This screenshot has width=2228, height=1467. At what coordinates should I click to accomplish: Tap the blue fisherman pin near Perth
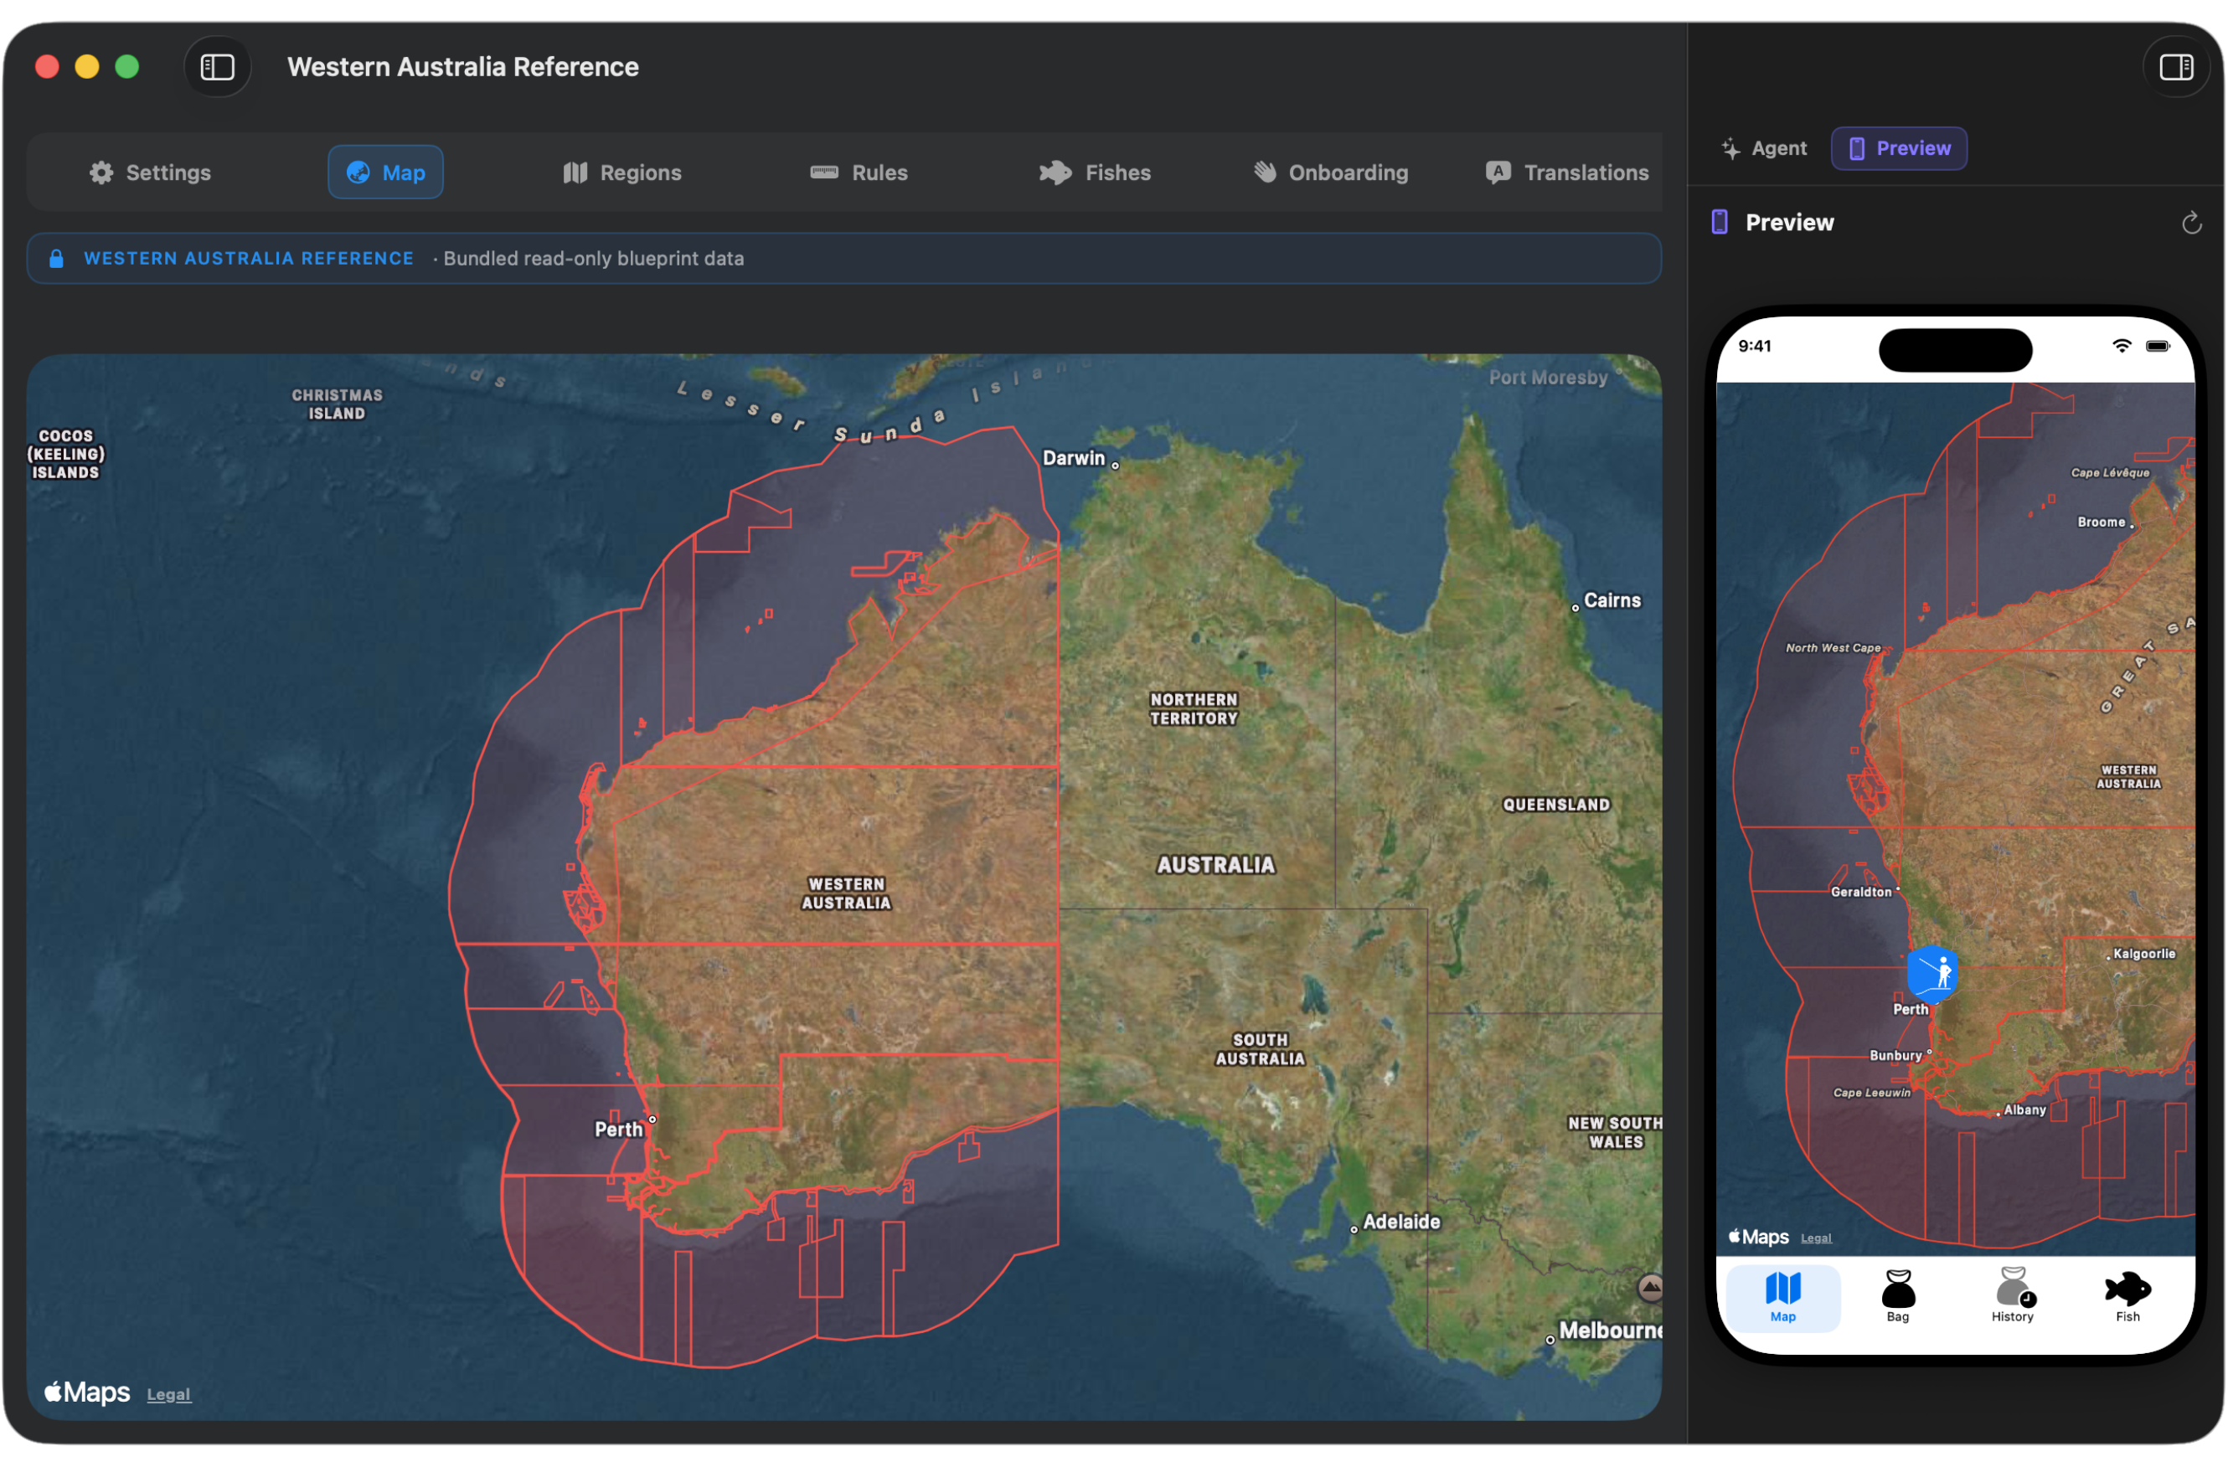pos(1932,973)
